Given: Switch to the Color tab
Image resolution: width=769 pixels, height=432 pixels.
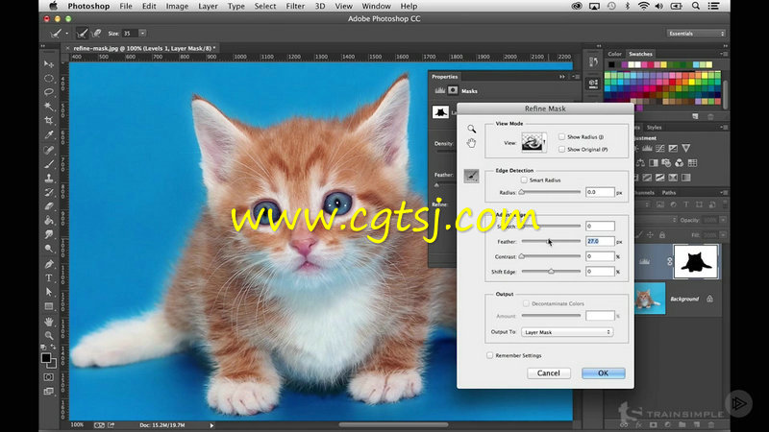Looking at the screenshot, I should (x=614, y=54).
